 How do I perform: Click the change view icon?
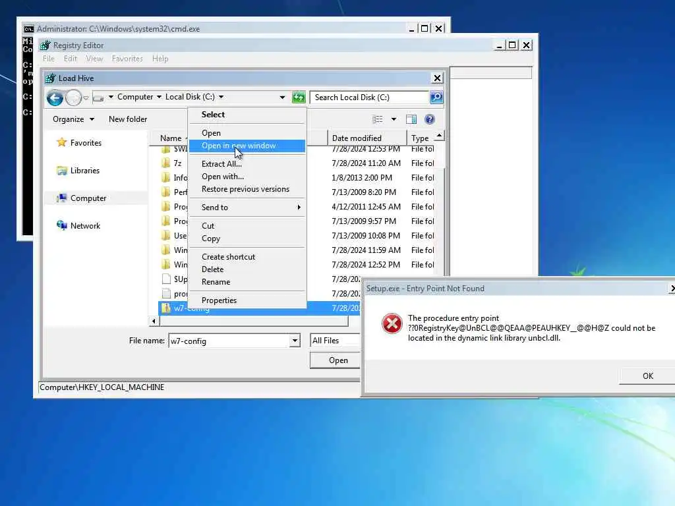click(x=377, y=119)
